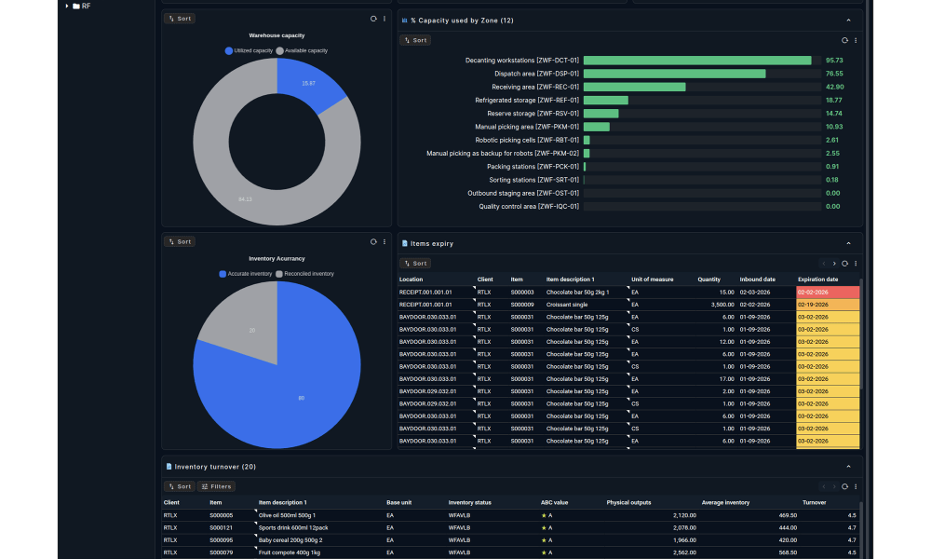Click the Turnover column header
Screen dimensions: 931x559
[814, 503]
